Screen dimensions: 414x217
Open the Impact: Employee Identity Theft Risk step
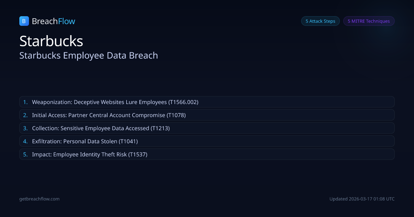pos(207,154)
